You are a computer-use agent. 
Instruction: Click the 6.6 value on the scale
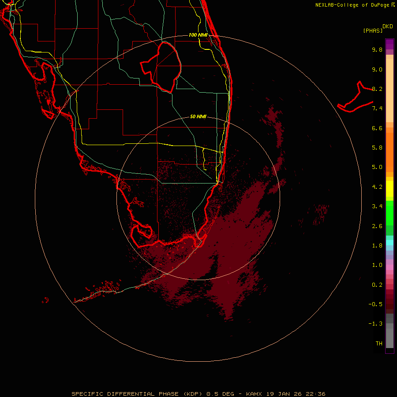pos(377,128)
